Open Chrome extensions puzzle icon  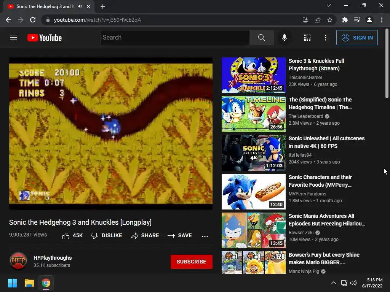(345, 20)
